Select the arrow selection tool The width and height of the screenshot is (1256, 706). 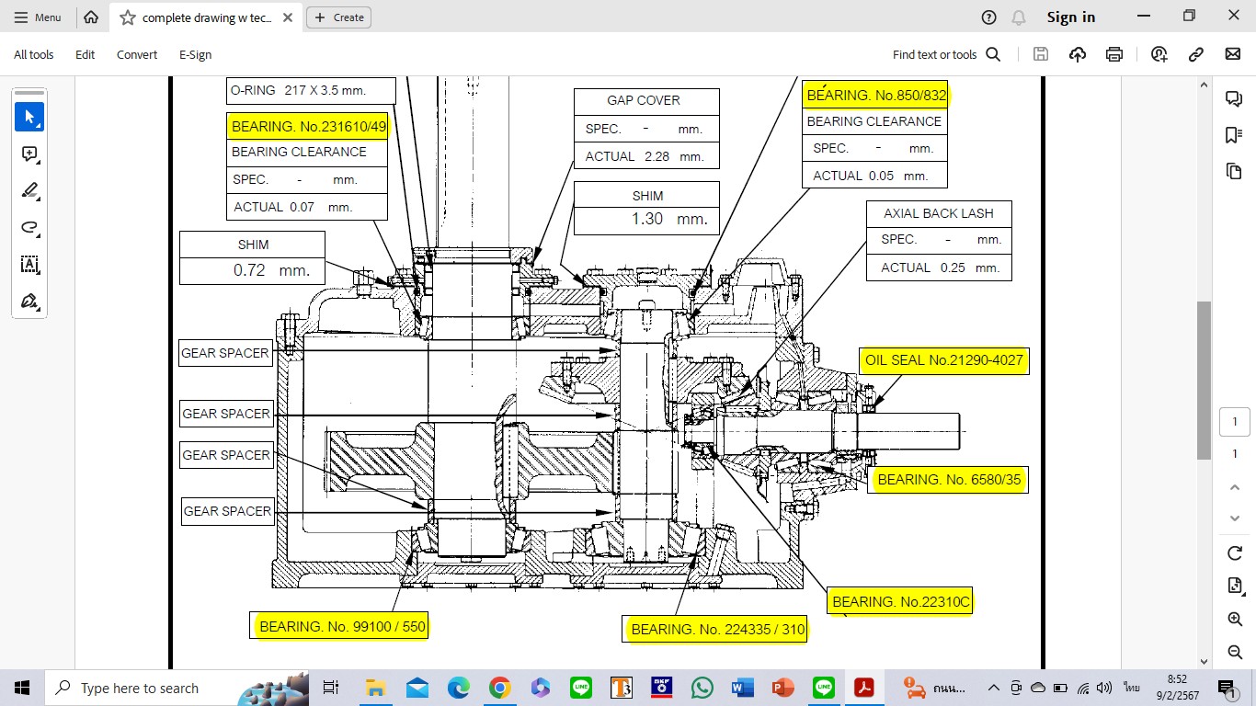29,117
